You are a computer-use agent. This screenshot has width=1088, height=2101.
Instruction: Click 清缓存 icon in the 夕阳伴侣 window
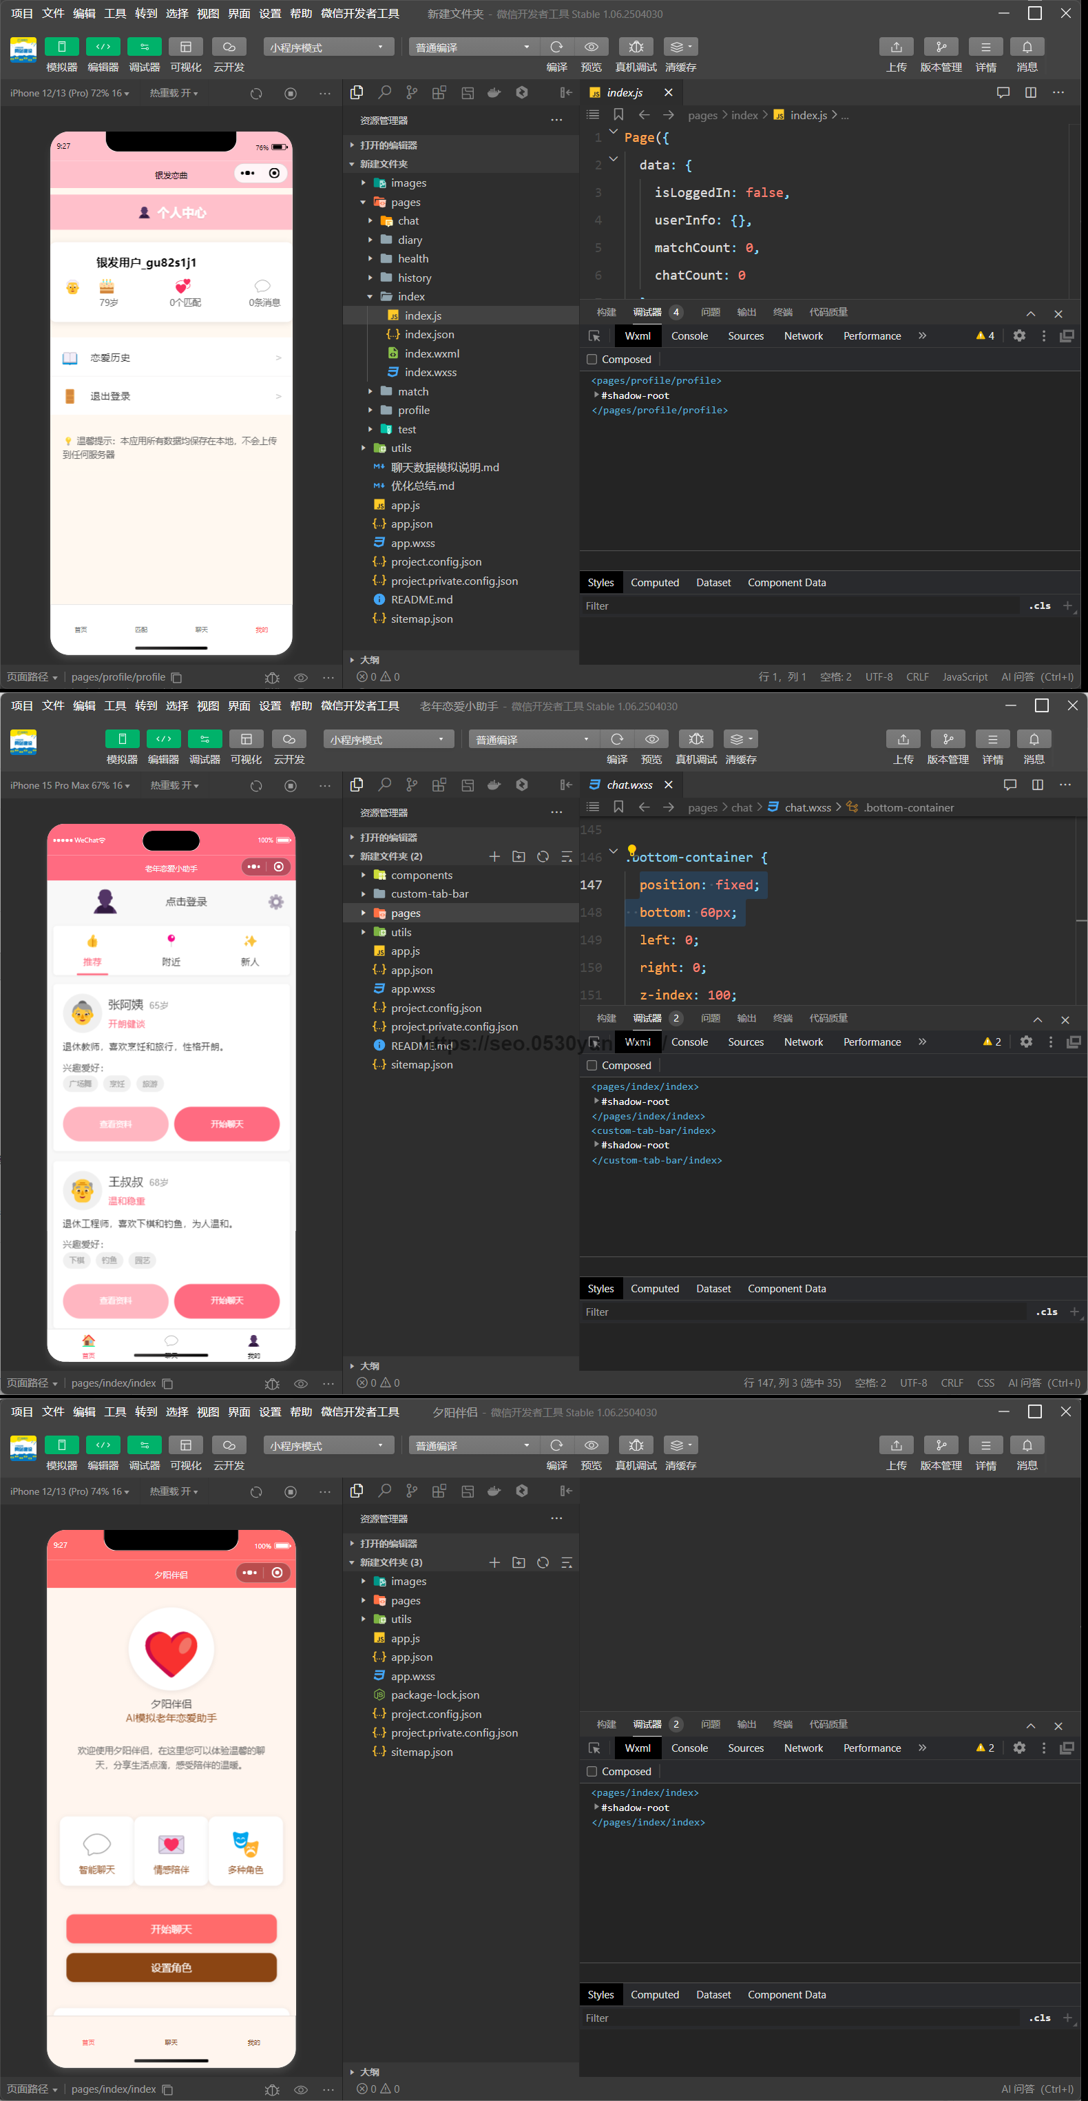coord(680,1445)
